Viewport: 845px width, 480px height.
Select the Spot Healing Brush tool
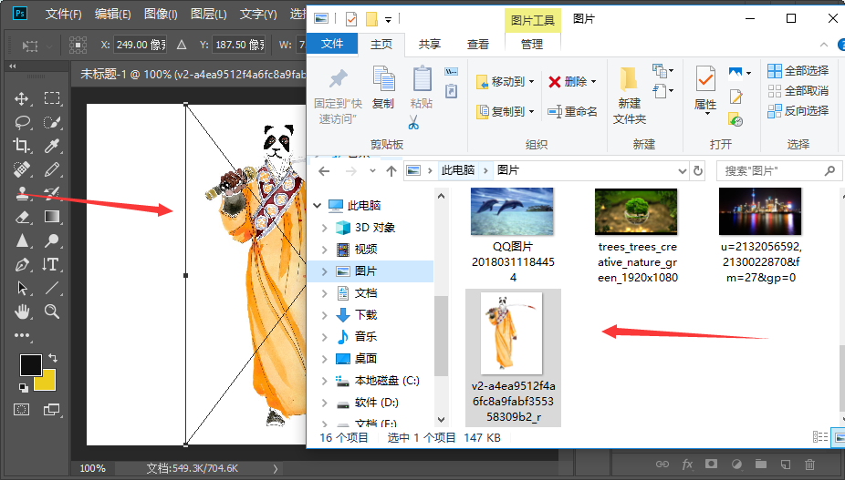pyautogui.click(x=22, y=169)
